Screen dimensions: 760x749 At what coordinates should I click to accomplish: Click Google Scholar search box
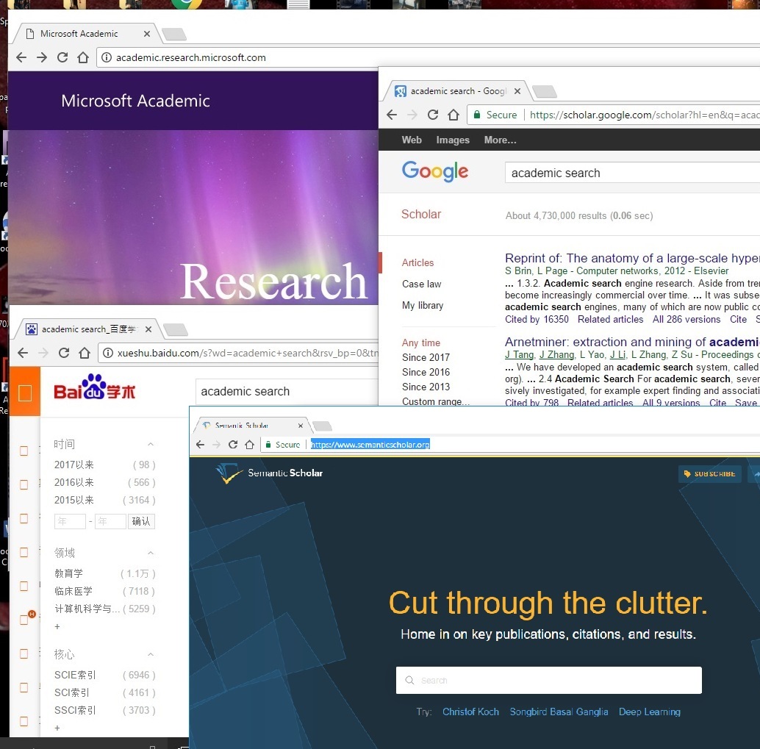coord(632,173)
